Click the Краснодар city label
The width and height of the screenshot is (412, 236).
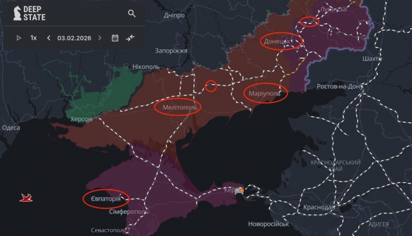click(x=319, y=208)
